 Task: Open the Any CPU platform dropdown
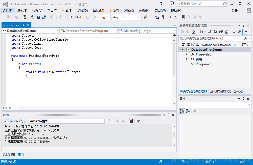(126, 17)
